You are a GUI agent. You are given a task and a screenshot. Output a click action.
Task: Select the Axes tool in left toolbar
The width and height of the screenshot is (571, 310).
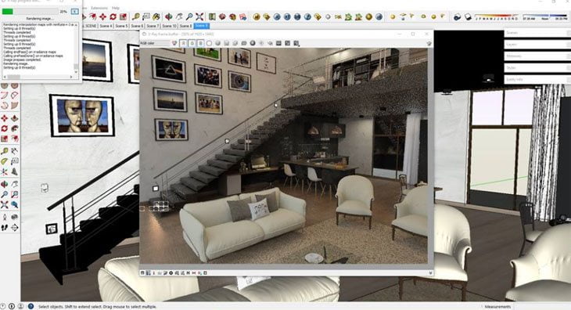pos(5,171)
